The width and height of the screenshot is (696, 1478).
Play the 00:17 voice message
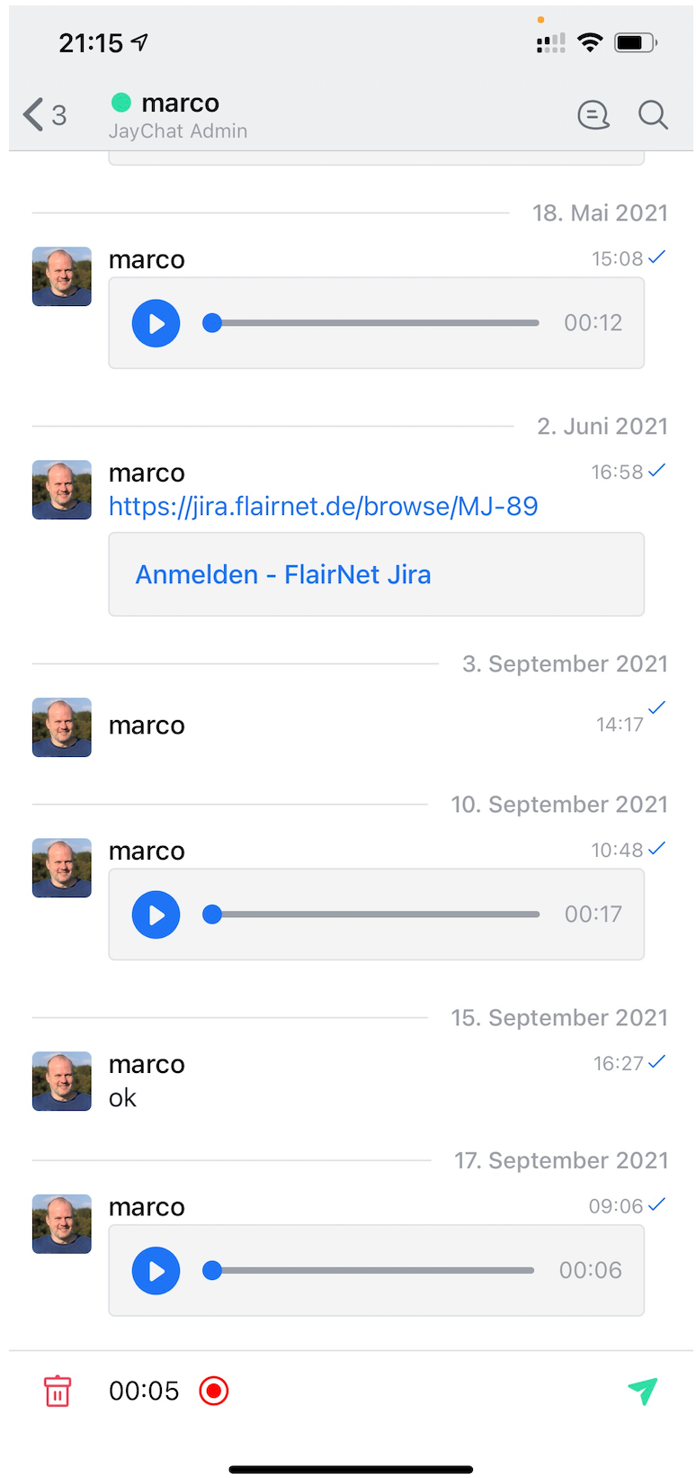point(156,915)
